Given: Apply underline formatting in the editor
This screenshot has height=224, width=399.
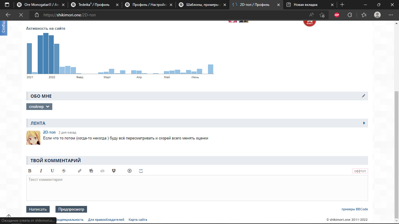Looking at the screenshot, I should tap(52, 171).
